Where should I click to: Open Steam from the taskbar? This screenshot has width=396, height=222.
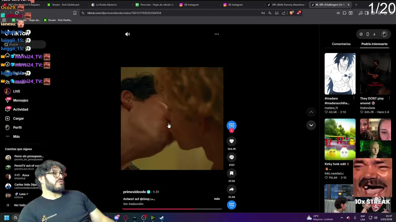(161, 218)
